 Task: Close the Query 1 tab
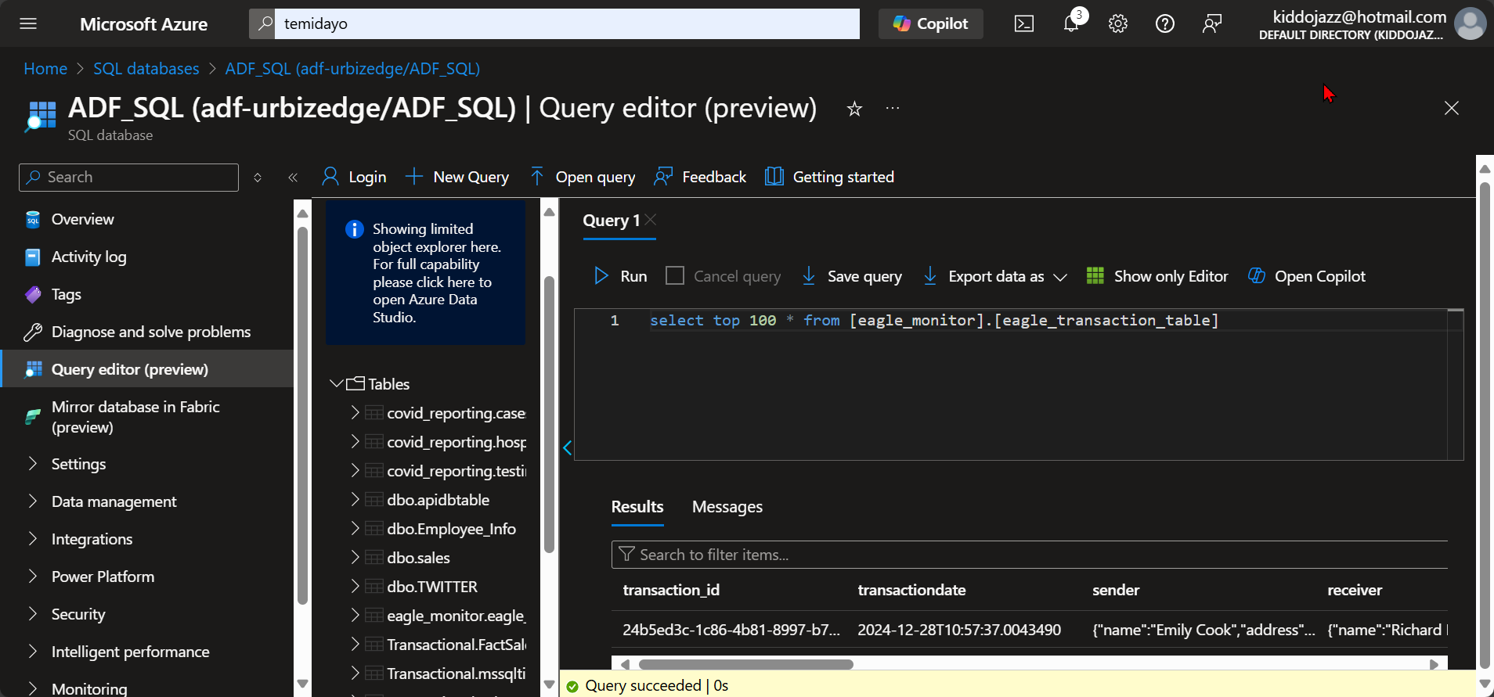tap(651, 220)
